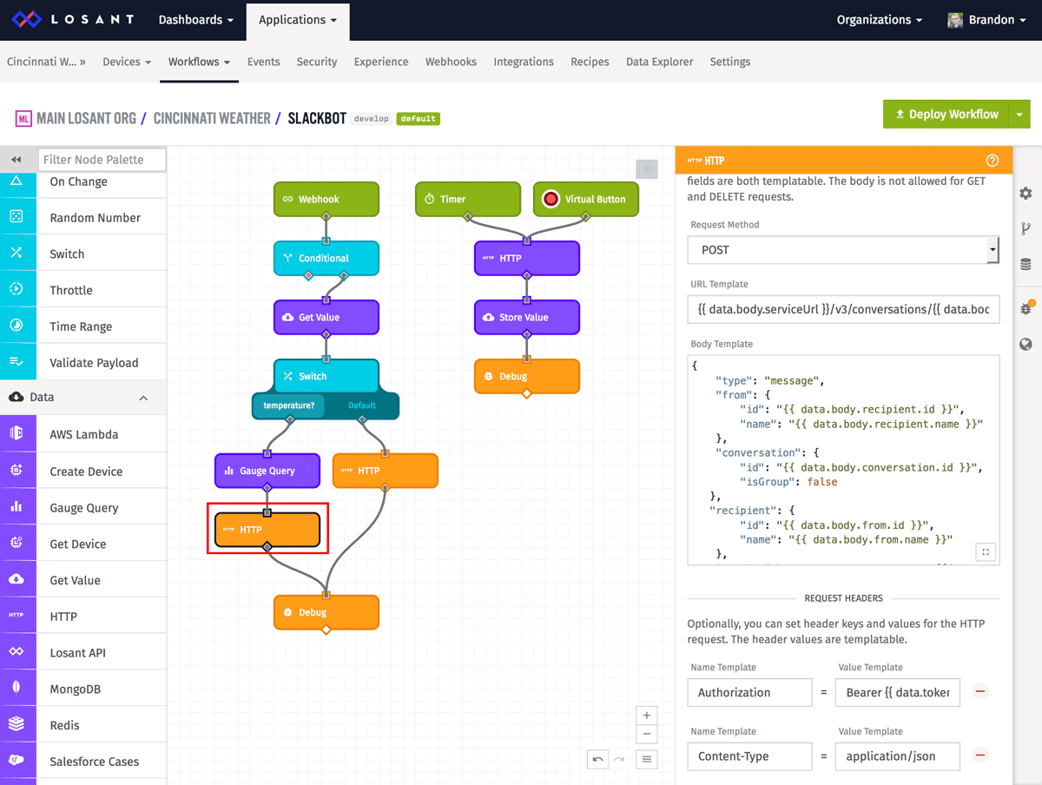Image resolution: width=1042 pixels, height=785 pixels.
Task: Click the Create Device palette icon
Action: tap(16, 471)
